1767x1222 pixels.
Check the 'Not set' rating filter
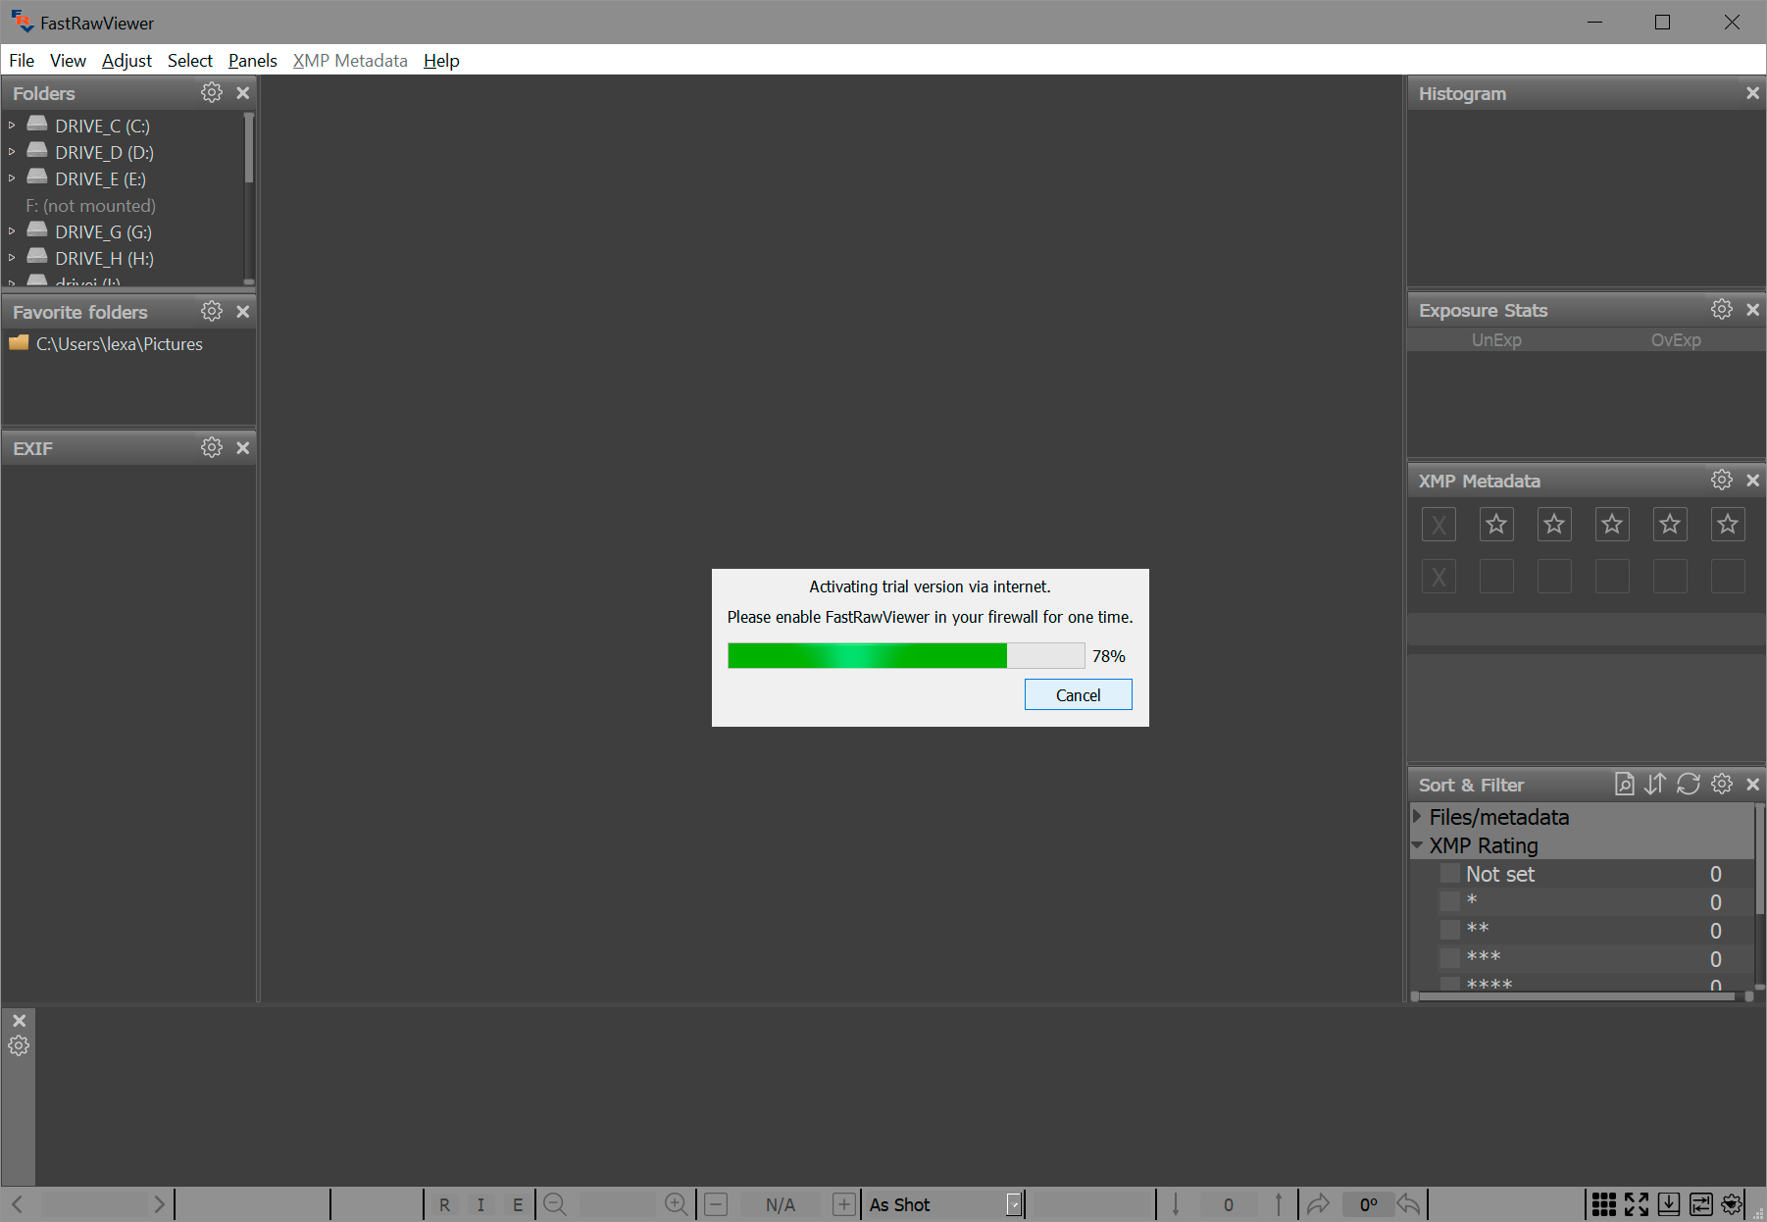pyautogui.click(x=1450, y=874)
